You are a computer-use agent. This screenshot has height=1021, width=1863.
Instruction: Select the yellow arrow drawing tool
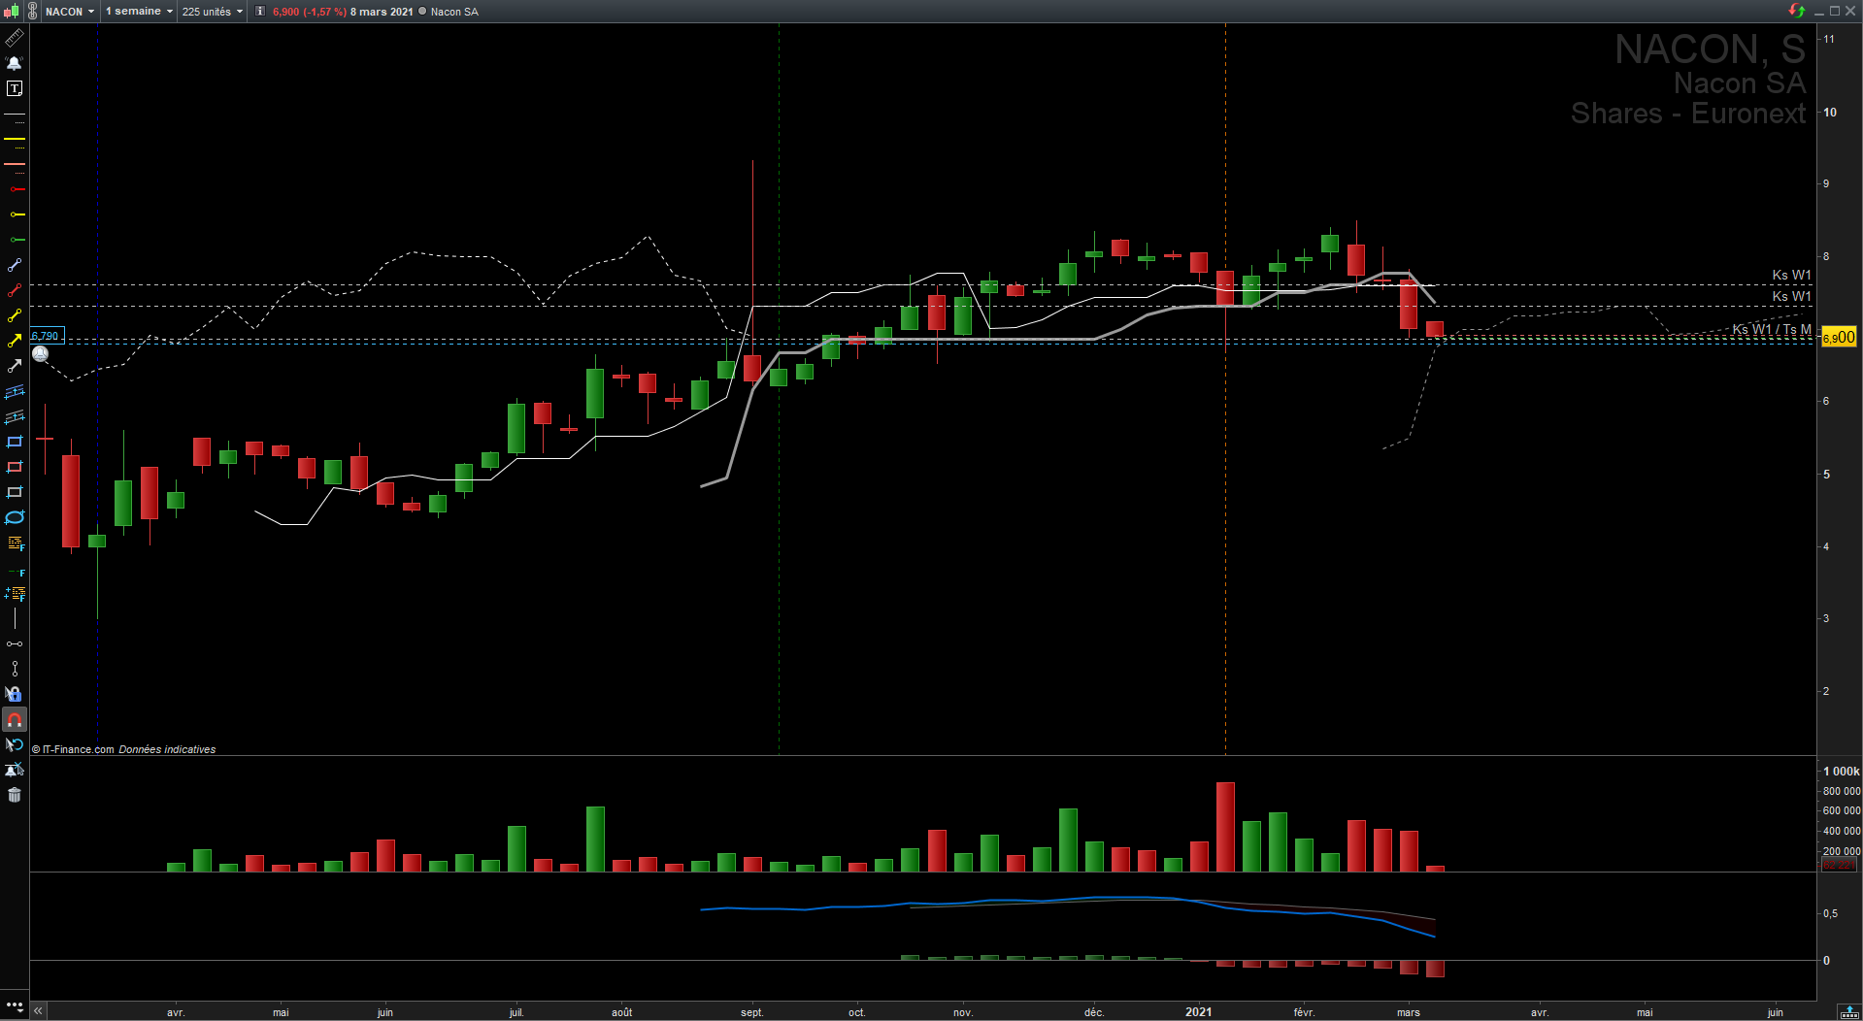15,341
